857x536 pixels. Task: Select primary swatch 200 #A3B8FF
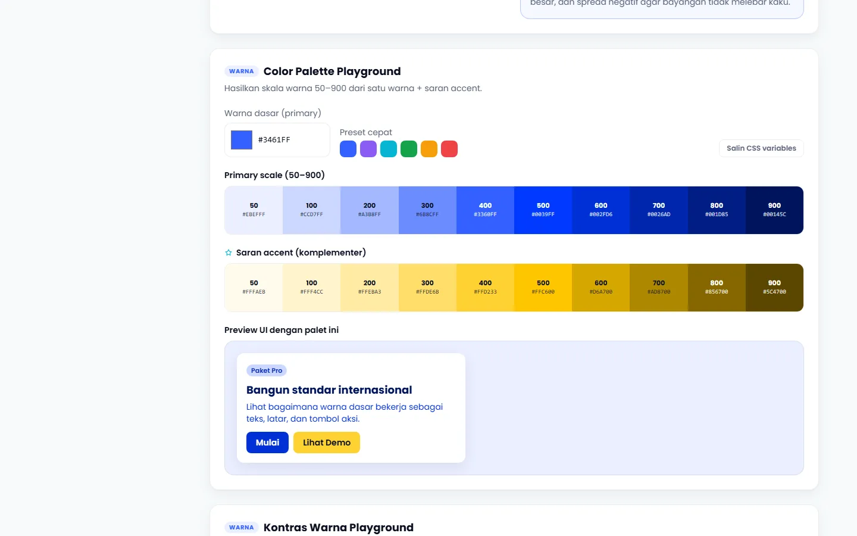tap(370, 210)
